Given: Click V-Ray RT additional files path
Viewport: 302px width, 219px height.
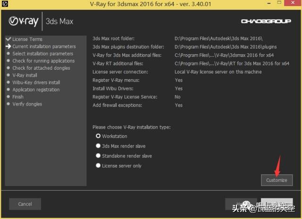Looking at the screenshot, I should point(232,64).
